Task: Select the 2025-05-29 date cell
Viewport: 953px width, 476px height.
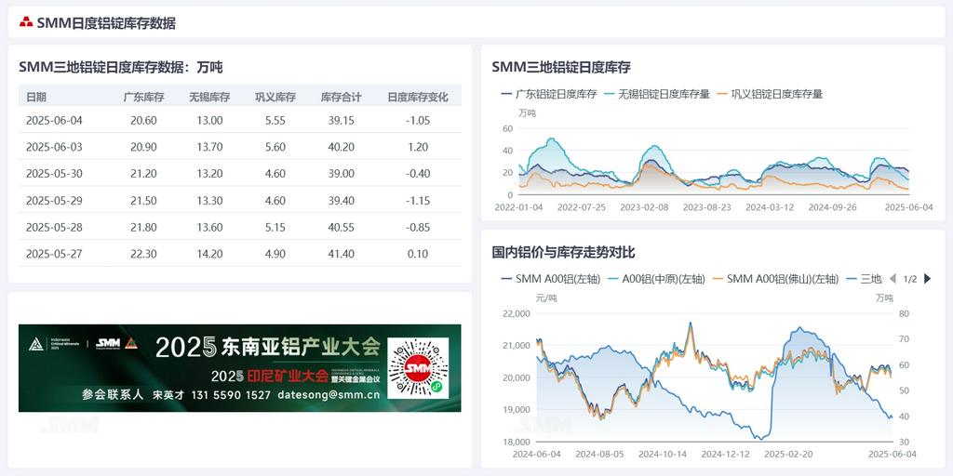Action: (x=54, y=201)
